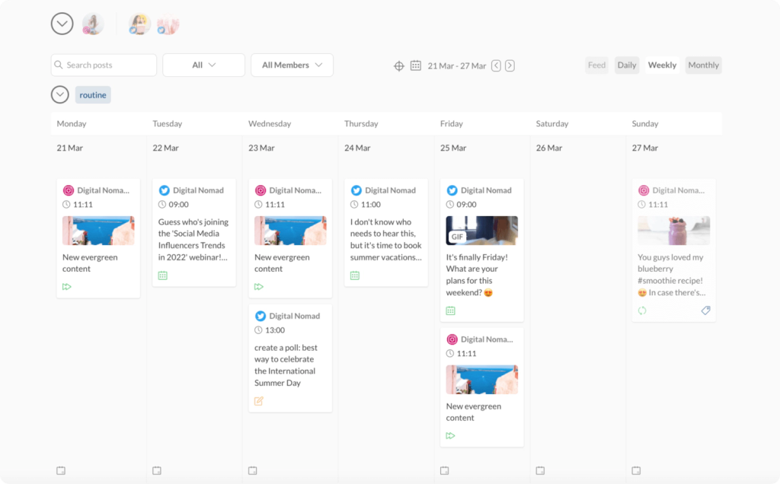Go to next week with right arrow

[x=510, y=65]
